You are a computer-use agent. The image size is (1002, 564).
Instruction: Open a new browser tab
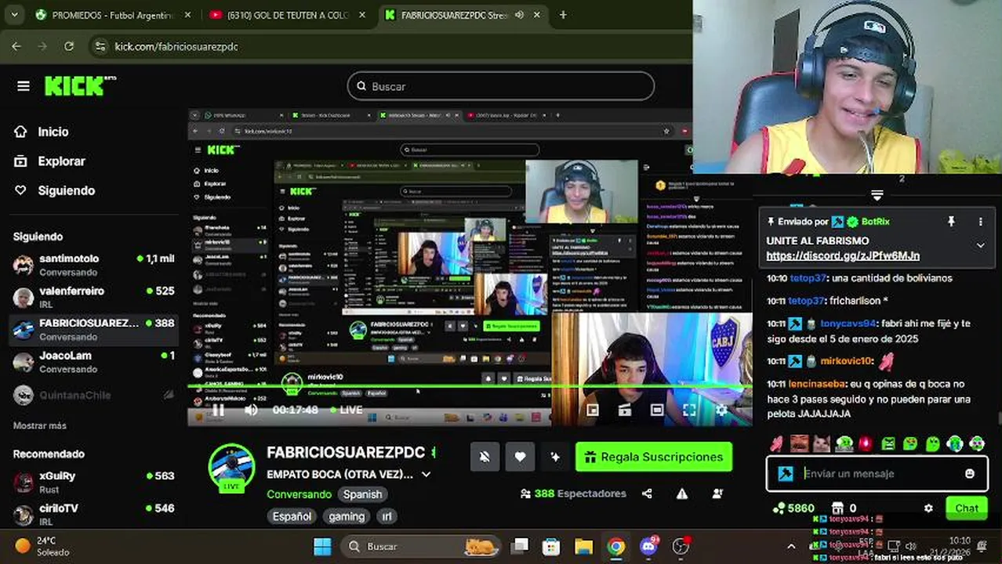pos(563,15)
